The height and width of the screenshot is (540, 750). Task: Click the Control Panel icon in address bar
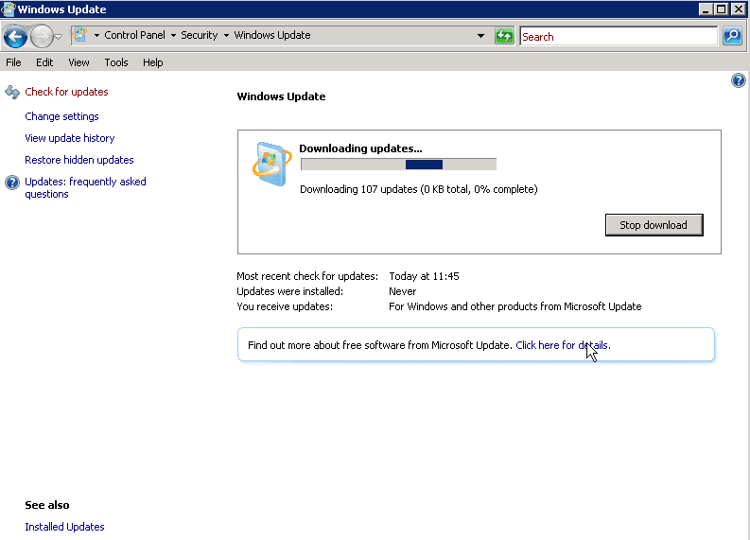pos(79,35)
